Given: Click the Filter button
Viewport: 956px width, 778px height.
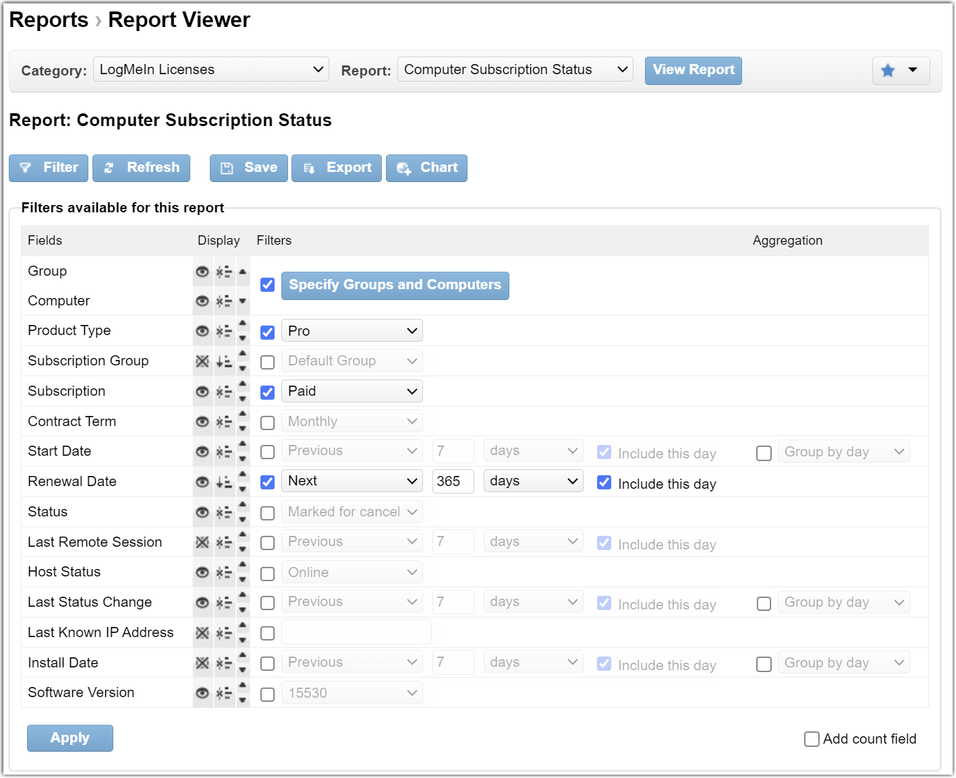Looking at the screenshot, I should coord(49,168).
